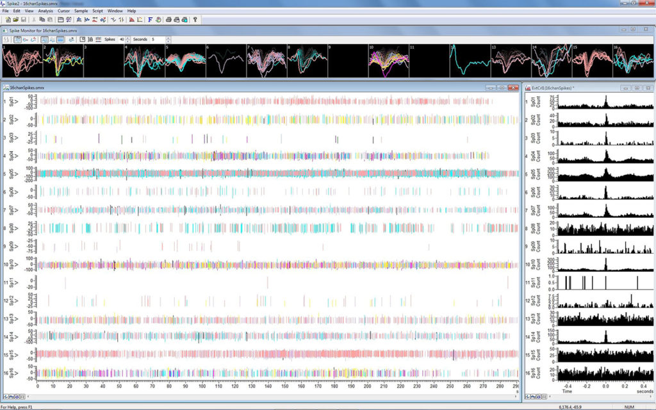This screenshot has height=410, width=656.
Task: Click the Open file folder icon
Action: pyautogui.click(x=14, y=20)
